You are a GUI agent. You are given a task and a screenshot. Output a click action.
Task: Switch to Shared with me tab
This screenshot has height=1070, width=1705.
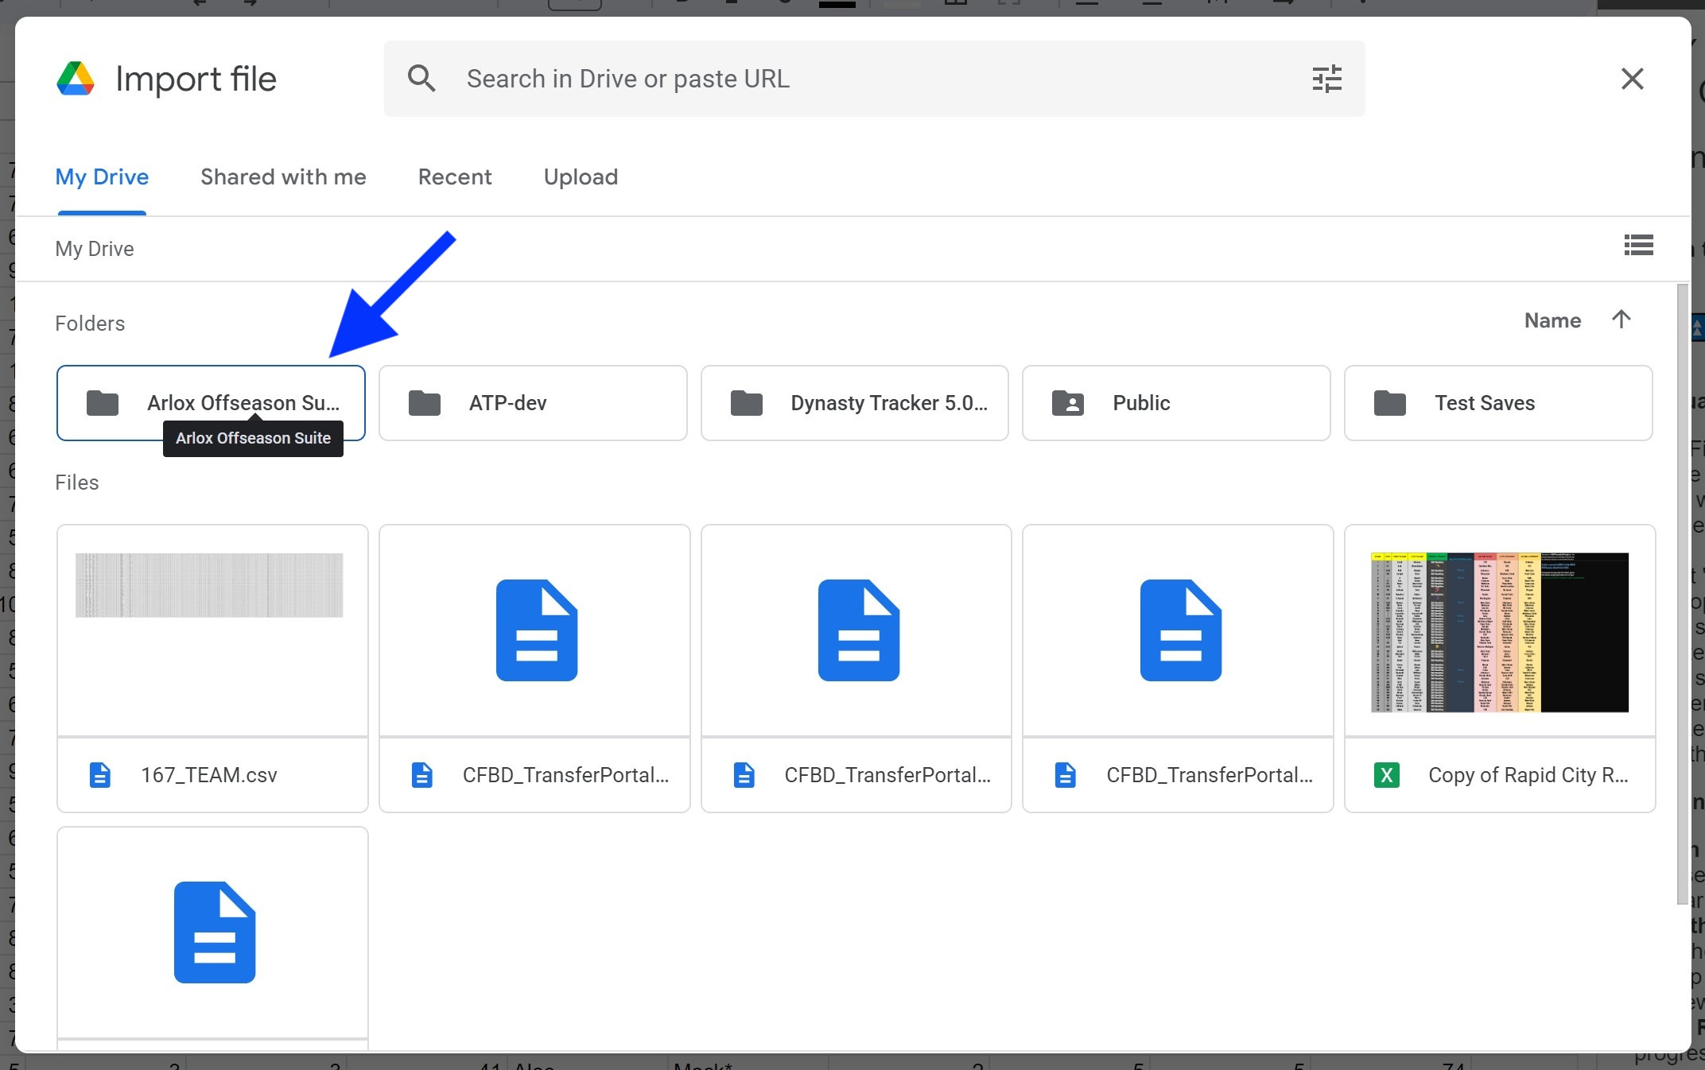pyautogui.click(x=283, y=176)
